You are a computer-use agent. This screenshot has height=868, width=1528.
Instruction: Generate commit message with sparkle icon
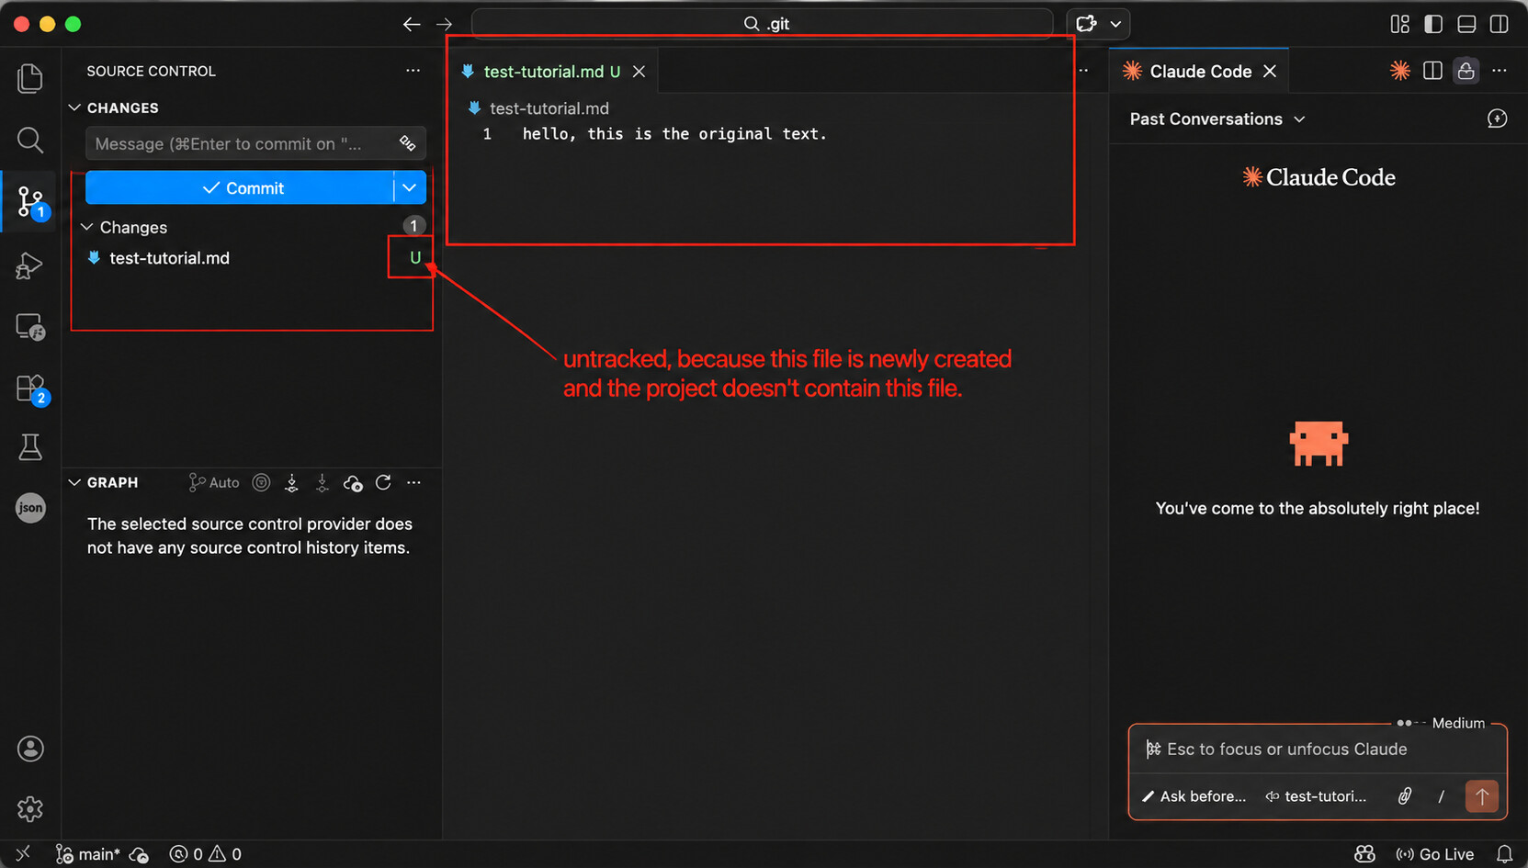coord(407,143)
